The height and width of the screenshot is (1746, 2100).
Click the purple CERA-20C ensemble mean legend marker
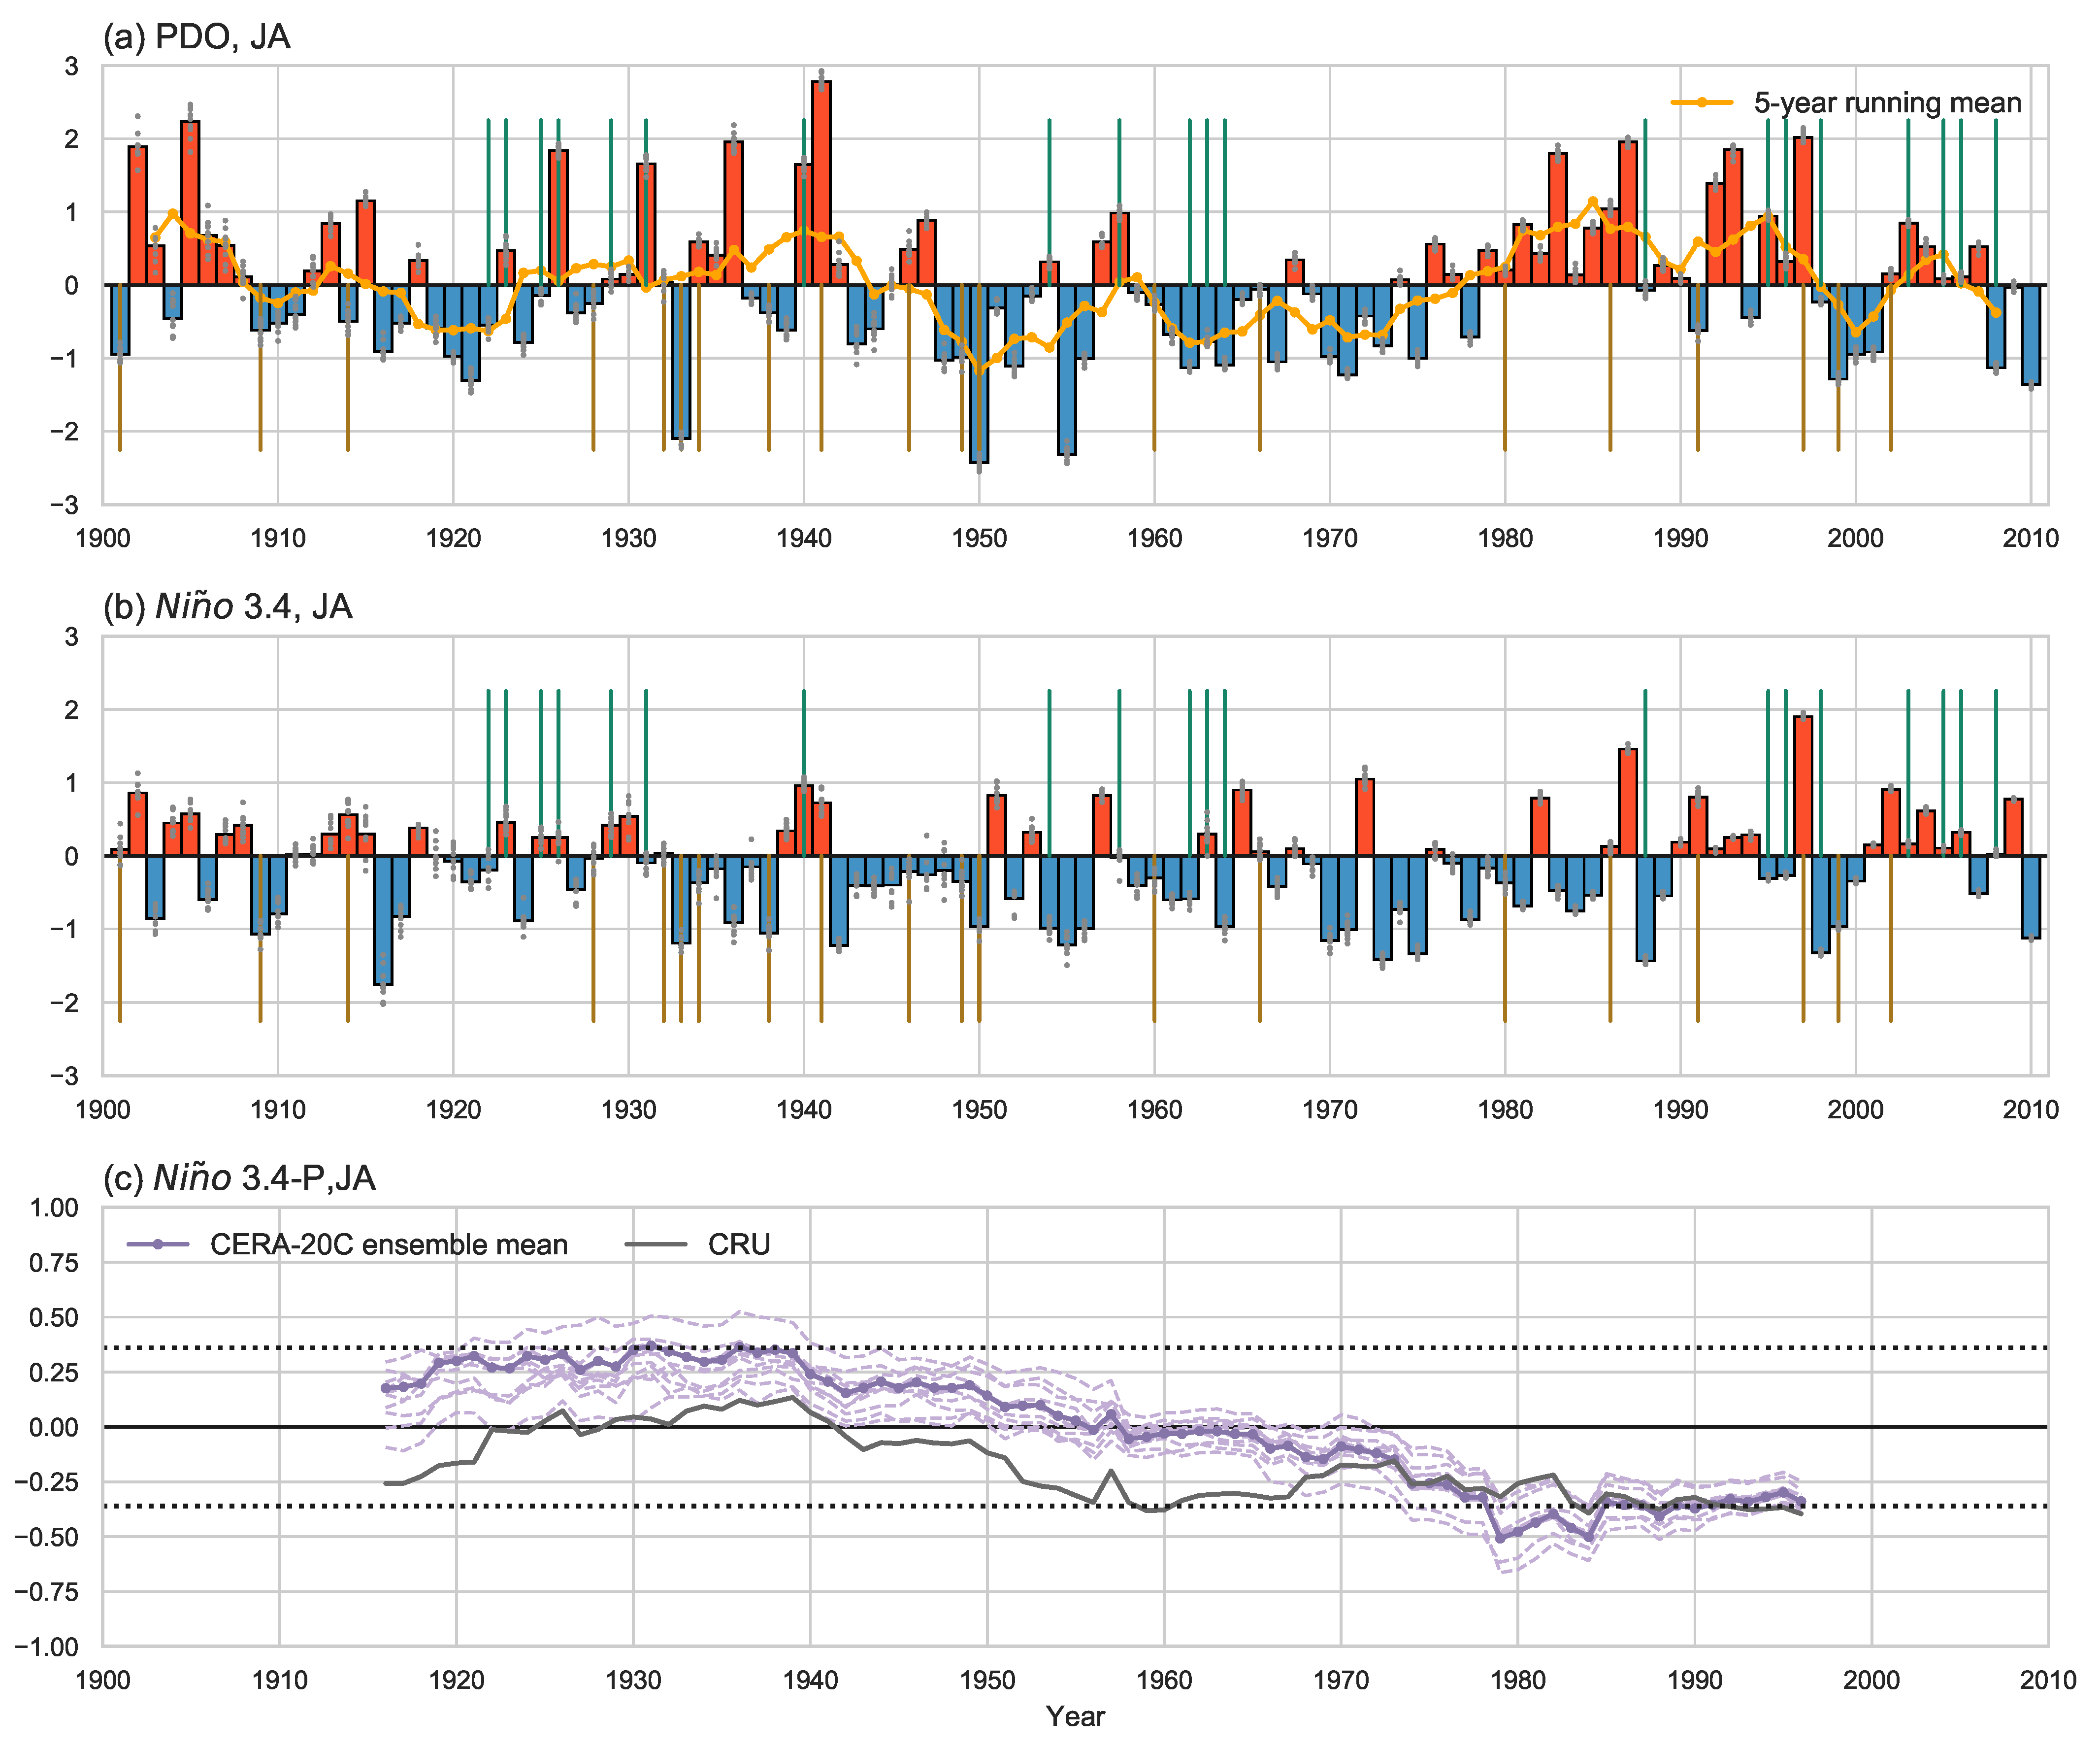[158, 1243]
